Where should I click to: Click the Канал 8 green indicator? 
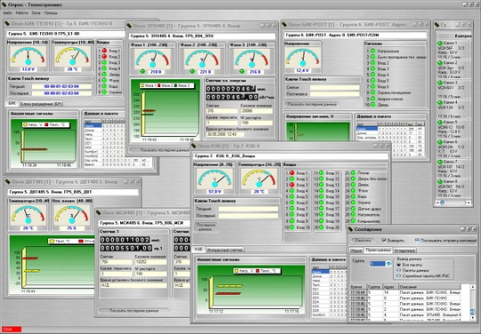440,182
